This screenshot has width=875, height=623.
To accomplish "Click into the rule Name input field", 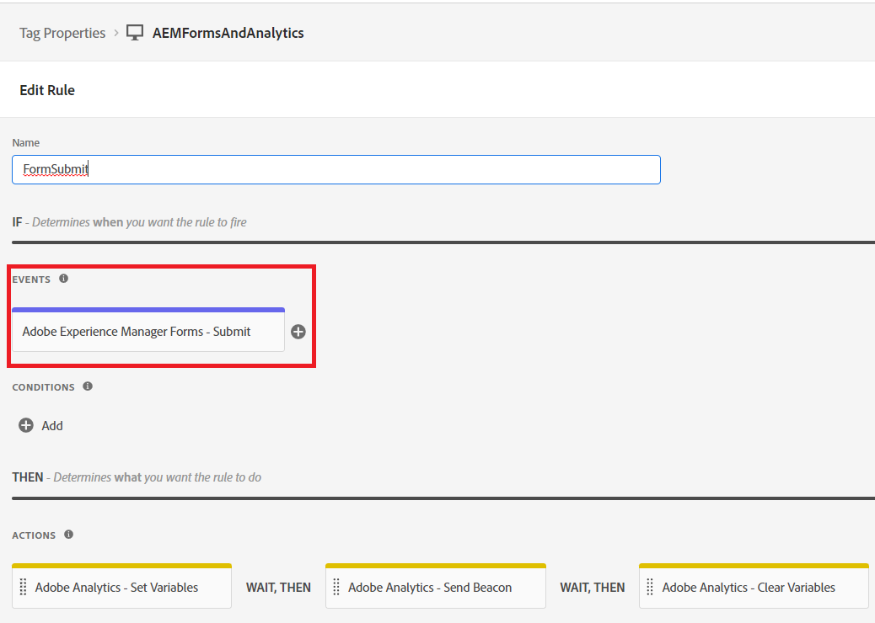I will pyautogui.click(x=336, y=169).
